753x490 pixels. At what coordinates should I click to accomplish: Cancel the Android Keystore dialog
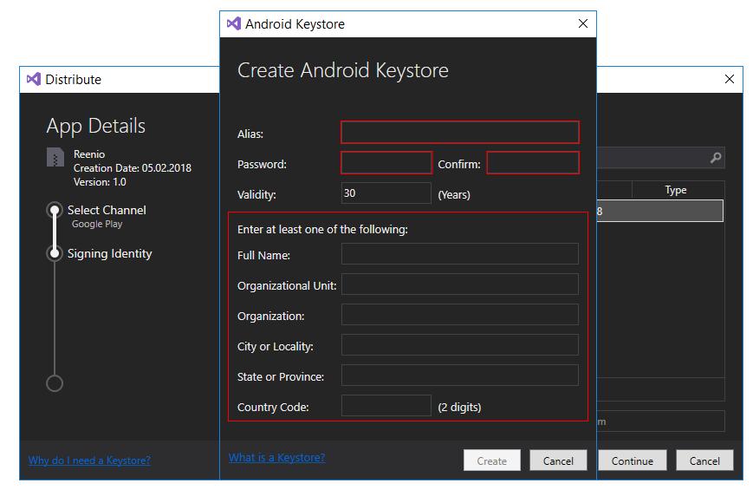(x=558, y=461)
